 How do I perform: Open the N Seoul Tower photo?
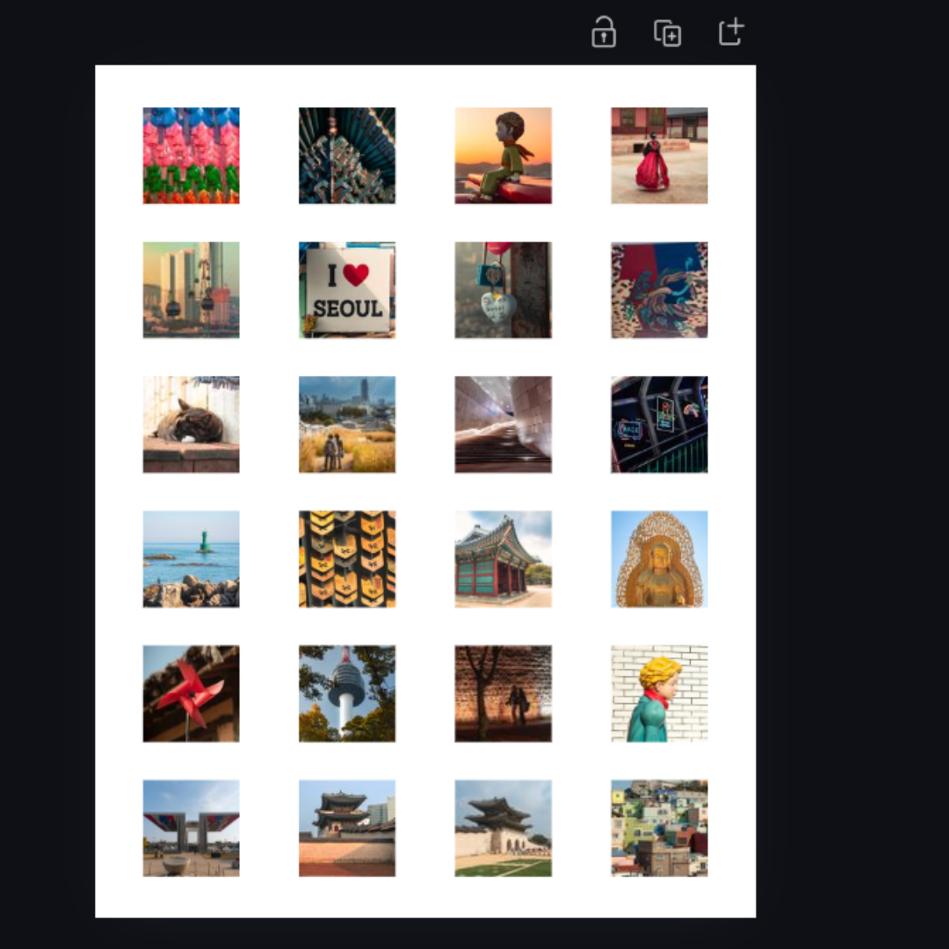pos(347,693)
